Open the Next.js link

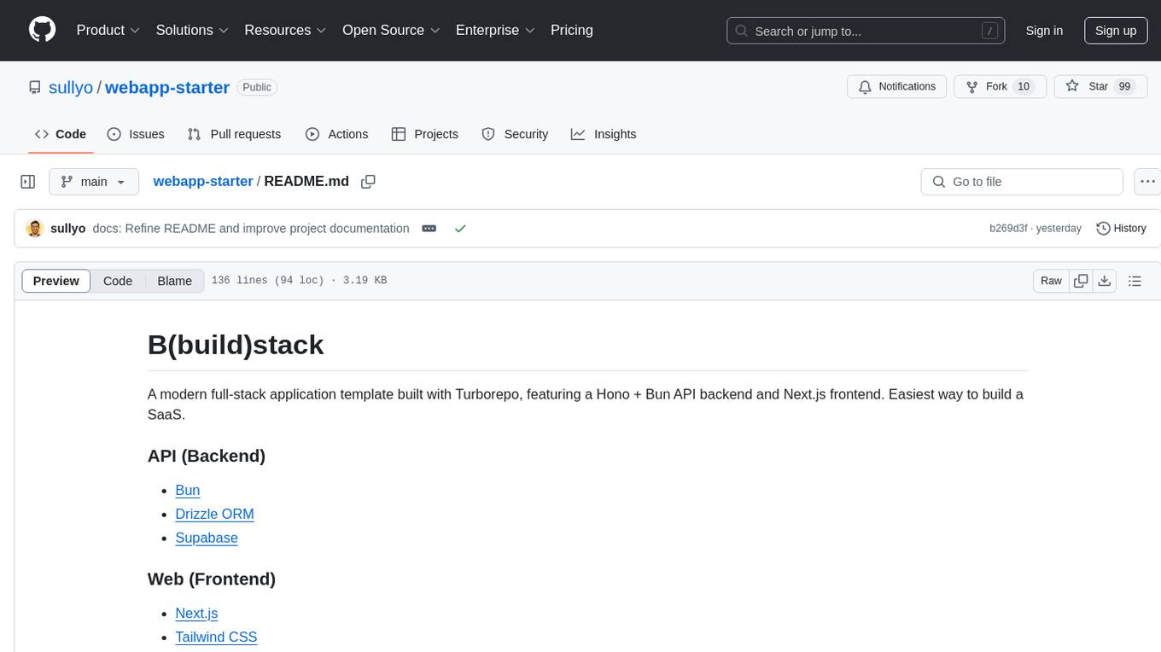coord(196,613)
